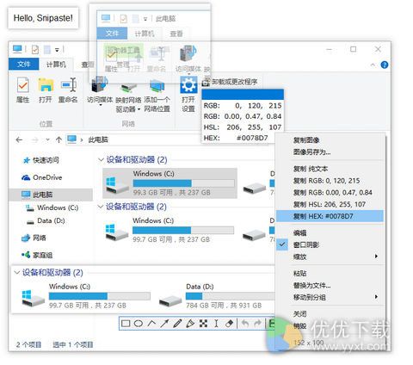Select the rectangle drawing tool
Image resolution: width=413 pixels, height=365 pixels.
(x=126, y=324)
